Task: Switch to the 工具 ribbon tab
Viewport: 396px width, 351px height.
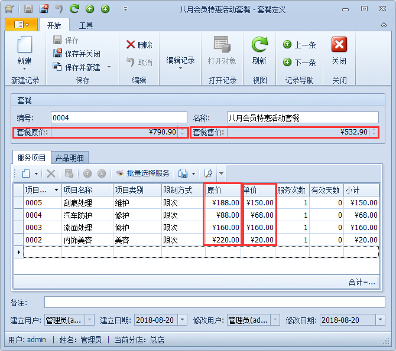Action: click(86, 25)
